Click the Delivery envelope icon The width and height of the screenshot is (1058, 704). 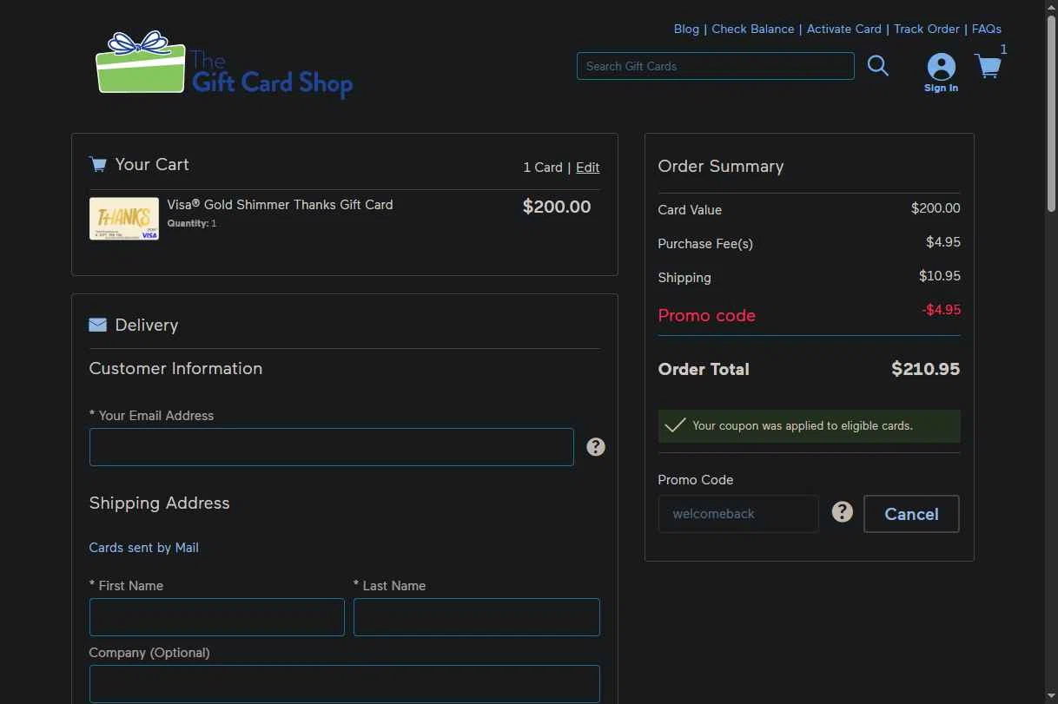tap(97, 325)
